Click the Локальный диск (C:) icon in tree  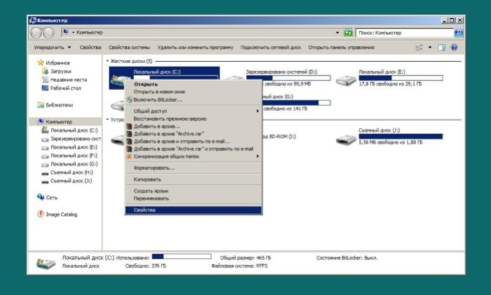point(45,130)
